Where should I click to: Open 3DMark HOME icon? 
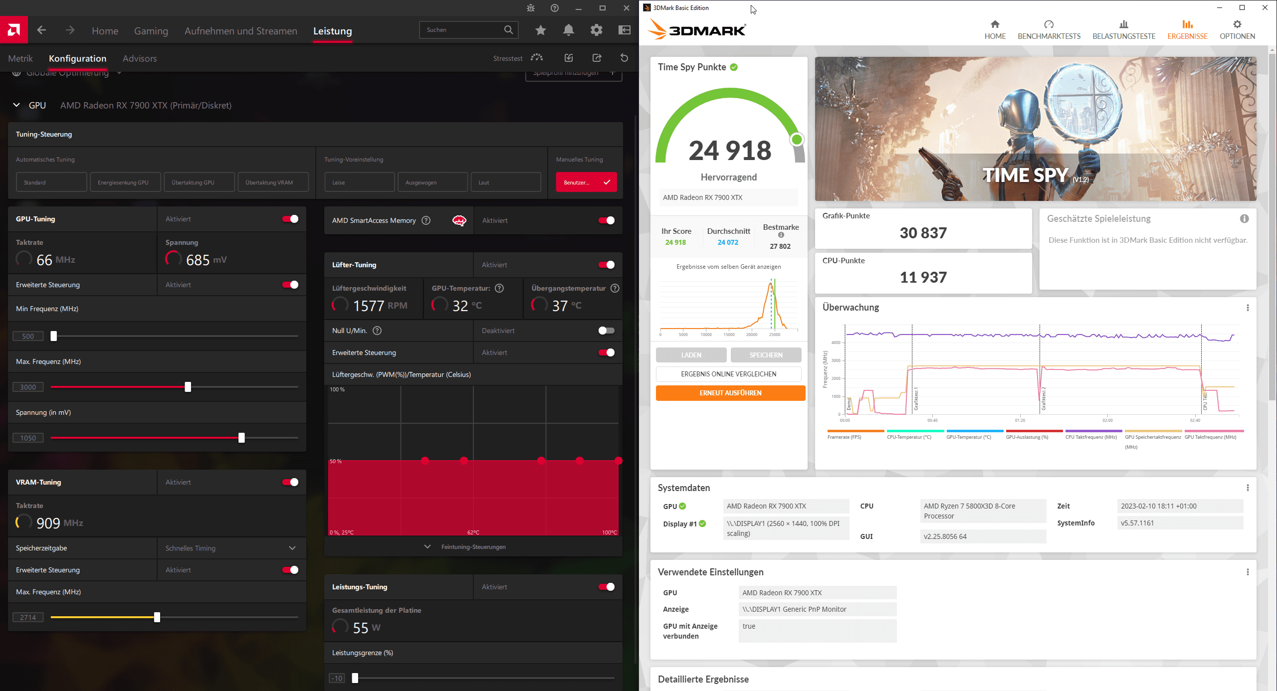[995, 24]
